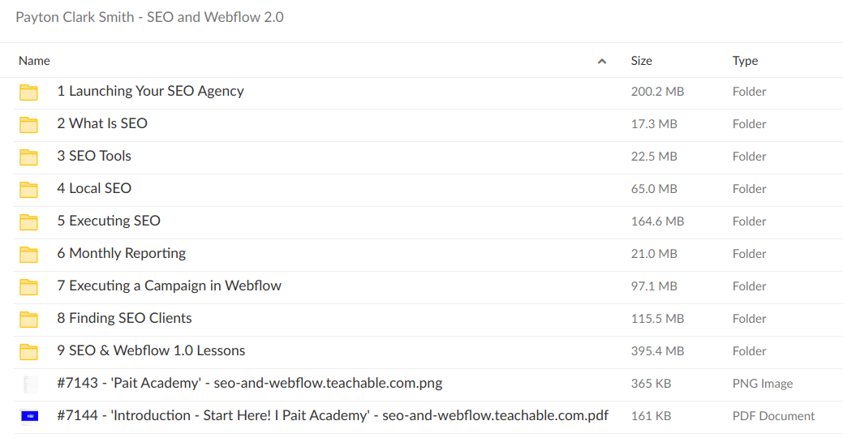Click the folder icon for Finding SEO Clients
843x438 pixels.
pos(29,319)
